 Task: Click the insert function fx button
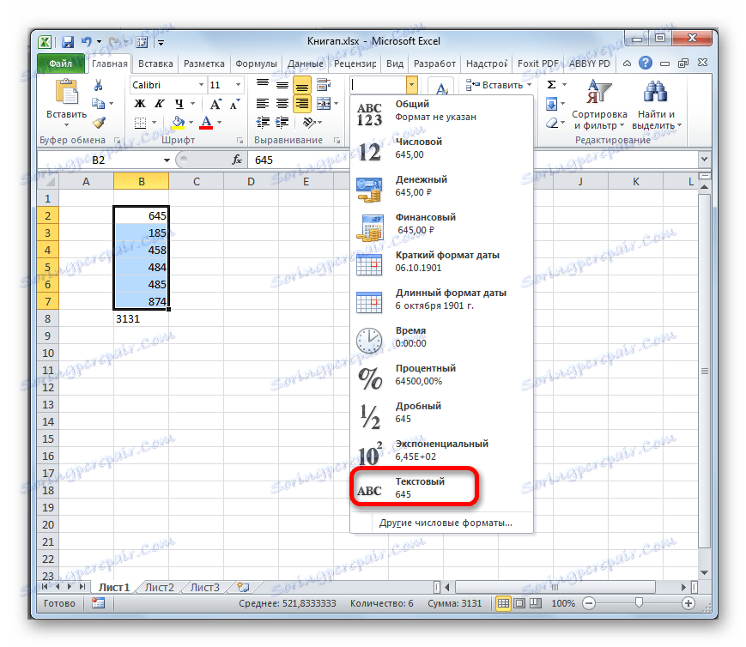237,160
